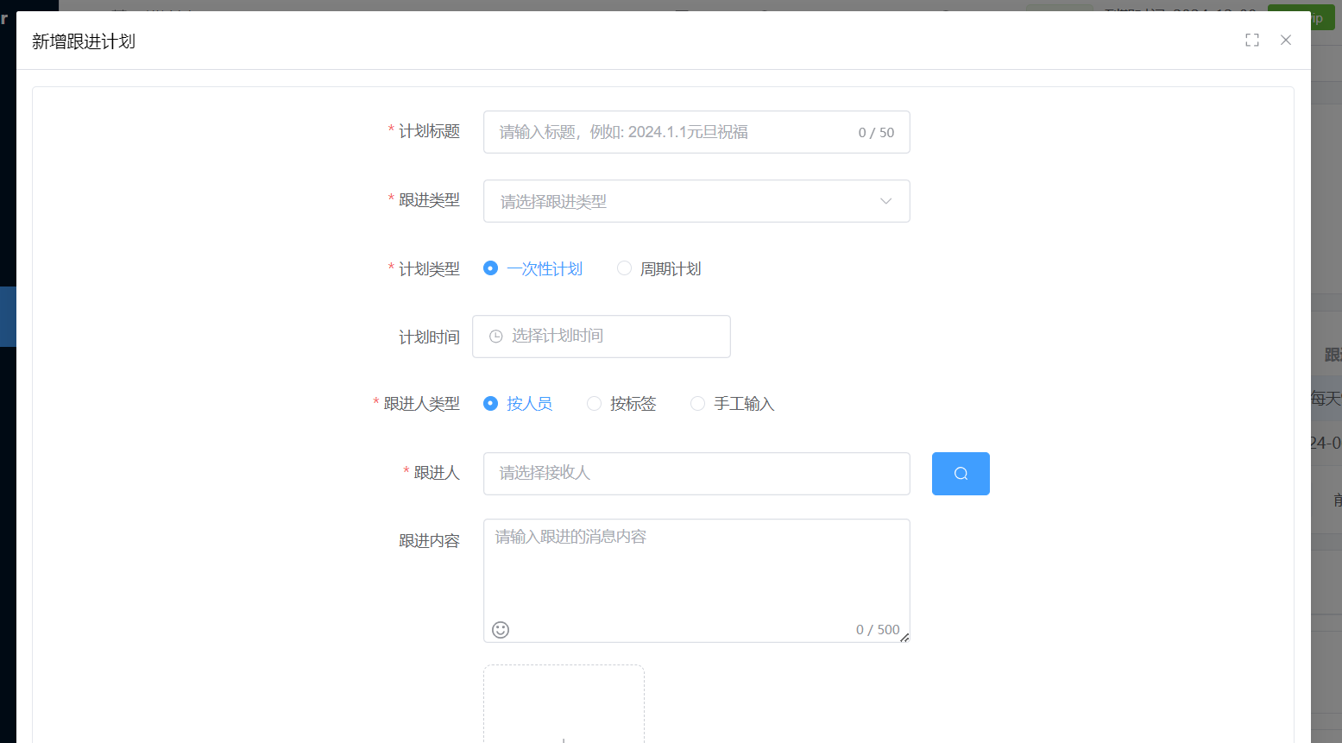Open the 跟进类型 dropdown list
This screenshot has width=1342, height=743.
pyautogui.click(x=696, y=200)
